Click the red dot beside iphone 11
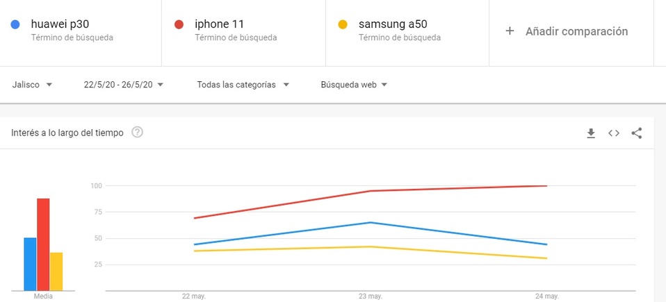 179,25
